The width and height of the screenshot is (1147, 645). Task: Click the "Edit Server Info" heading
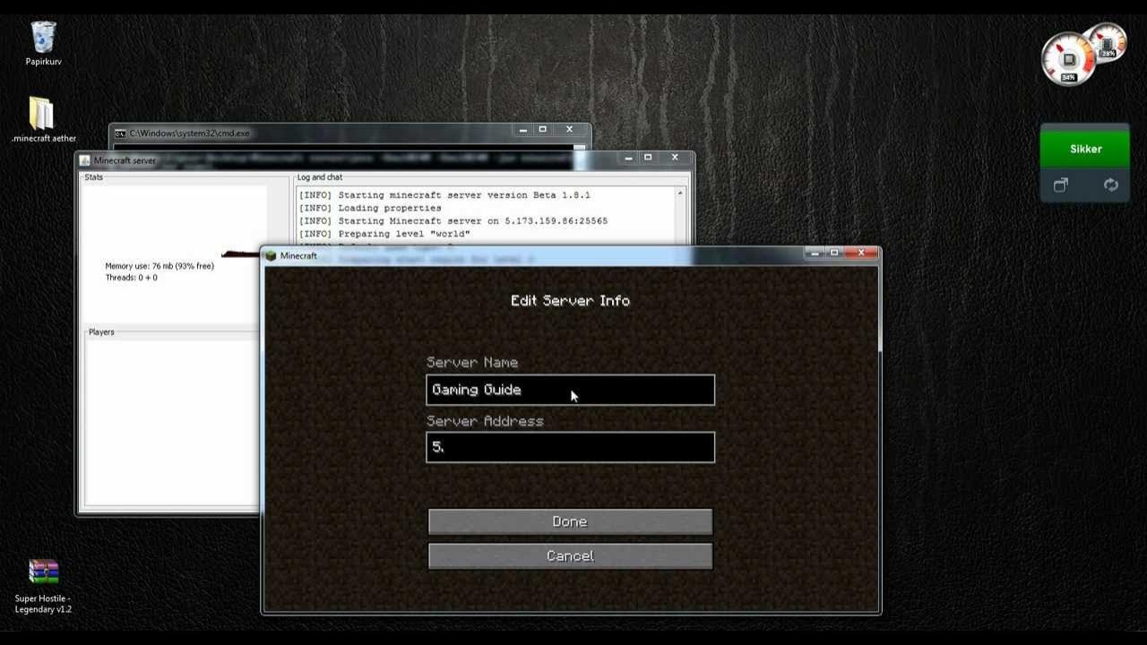coord(570,300)
